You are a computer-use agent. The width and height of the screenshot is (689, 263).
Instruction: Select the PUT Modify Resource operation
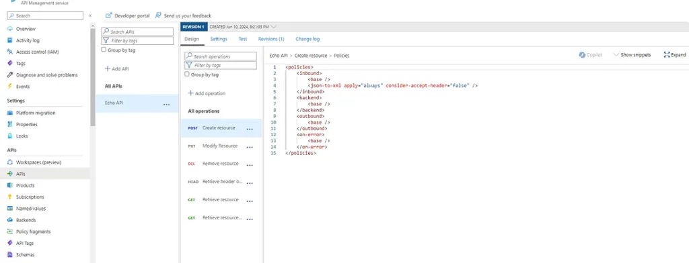[x=221, y=146]
